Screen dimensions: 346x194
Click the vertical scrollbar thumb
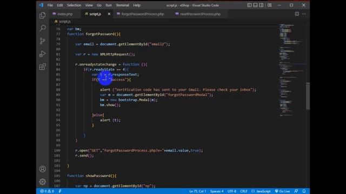(x=308, y=96)
